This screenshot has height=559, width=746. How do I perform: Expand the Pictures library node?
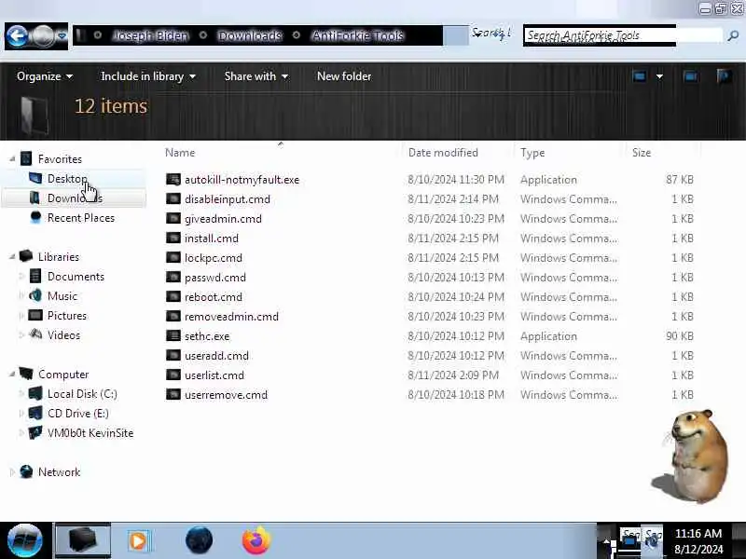coord(21,316)
